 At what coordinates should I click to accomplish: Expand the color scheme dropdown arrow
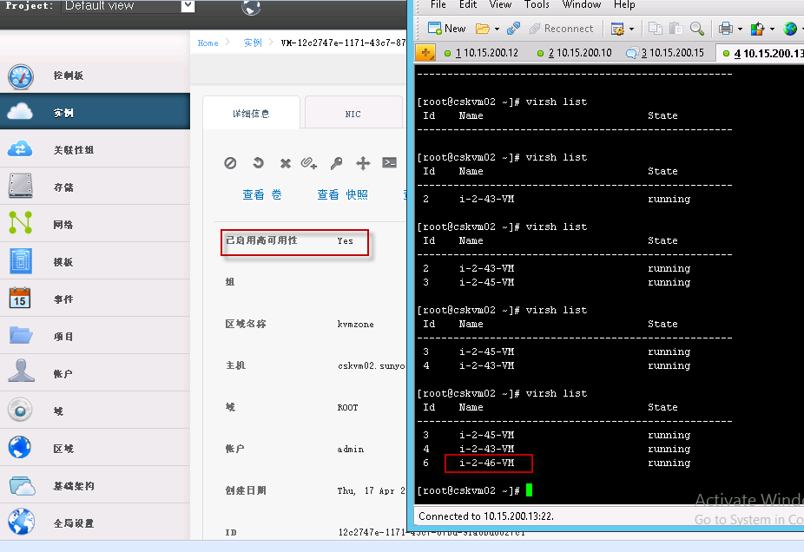click(772, 30)
